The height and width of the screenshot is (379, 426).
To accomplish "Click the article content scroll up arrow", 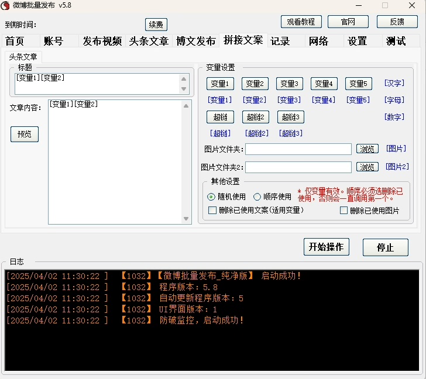I will click(186, 106).
